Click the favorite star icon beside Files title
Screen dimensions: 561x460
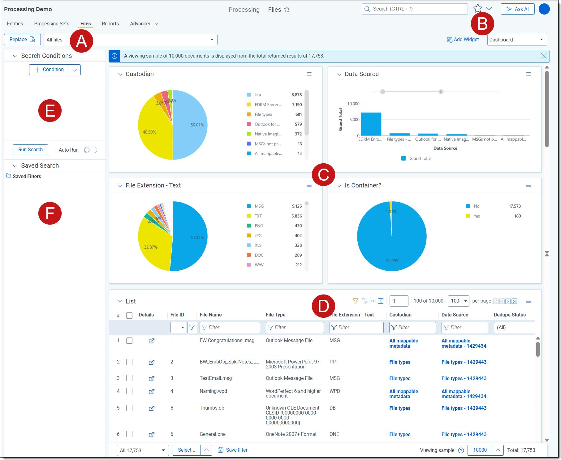pos(287,10)
